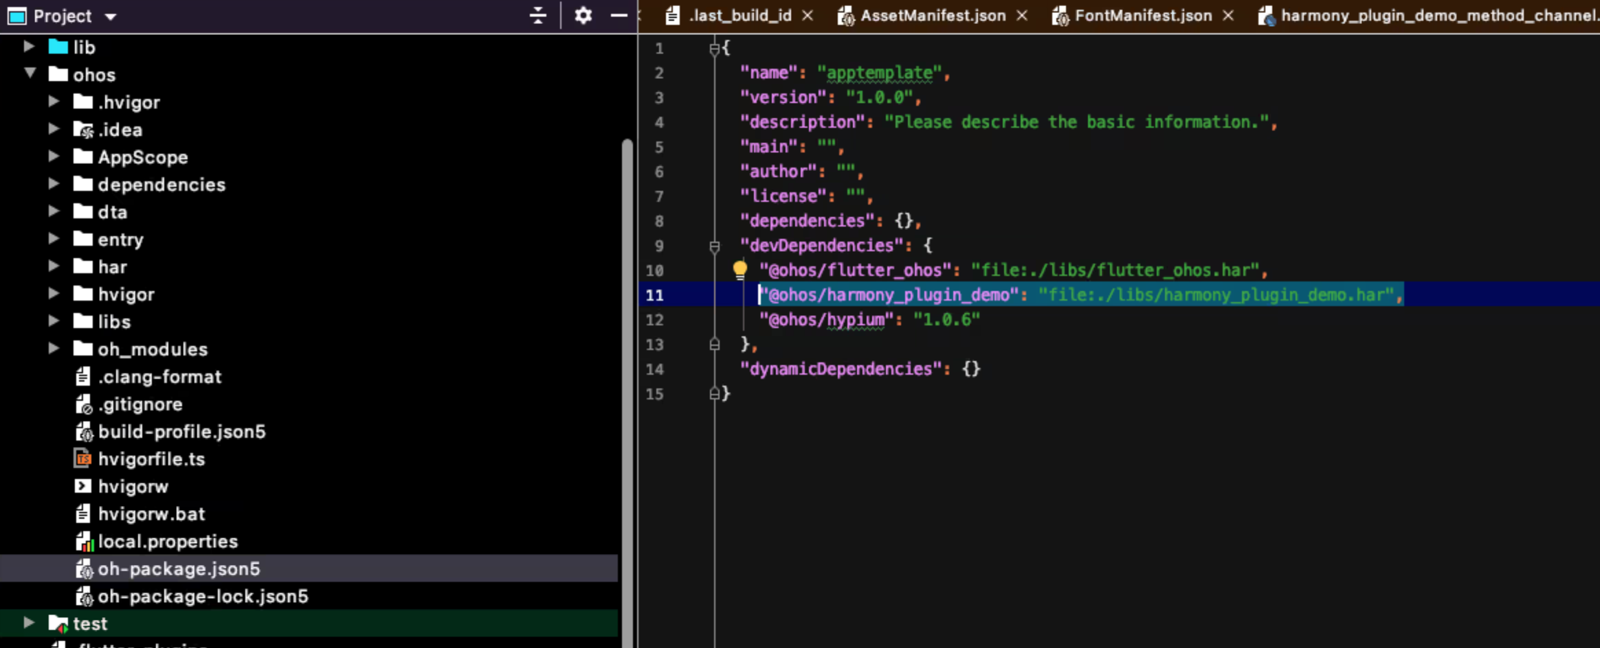
Task: Select the dependencies folder in tree
Action: click(162, 185)
